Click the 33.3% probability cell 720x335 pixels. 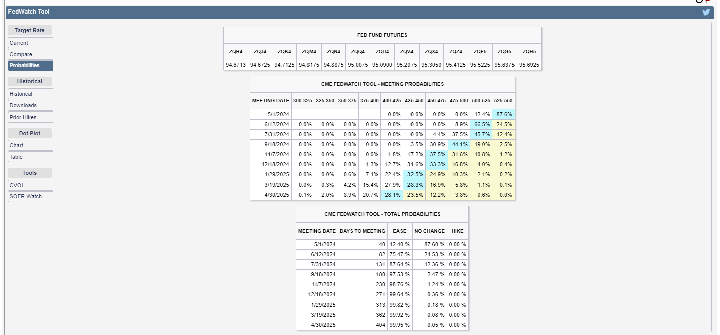point(437,164)
